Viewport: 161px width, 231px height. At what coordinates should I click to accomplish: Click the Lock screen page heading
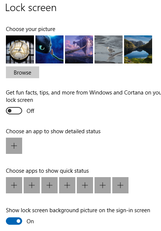pyautogui.click(x=31, y=8)
